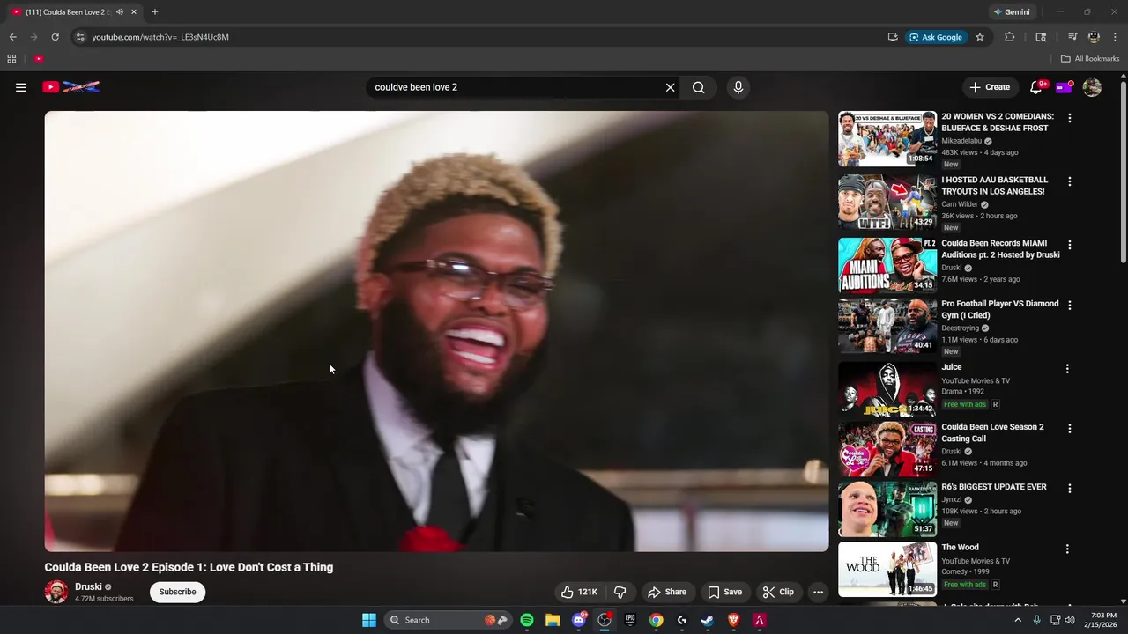Open options for AAU Basketball Tryouts video
1128x634 pixels.
1070,181
